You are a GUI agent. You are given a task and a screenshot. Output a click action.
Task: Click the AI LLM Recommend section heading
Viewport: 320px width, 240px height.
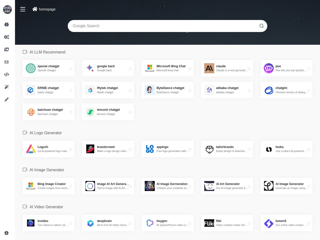tap(47, 52)
